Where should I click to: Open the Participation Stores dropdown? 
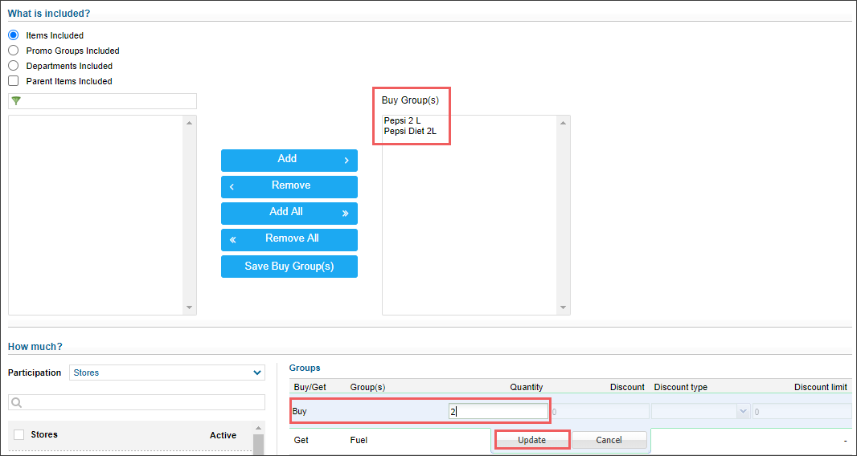(166, 373)
